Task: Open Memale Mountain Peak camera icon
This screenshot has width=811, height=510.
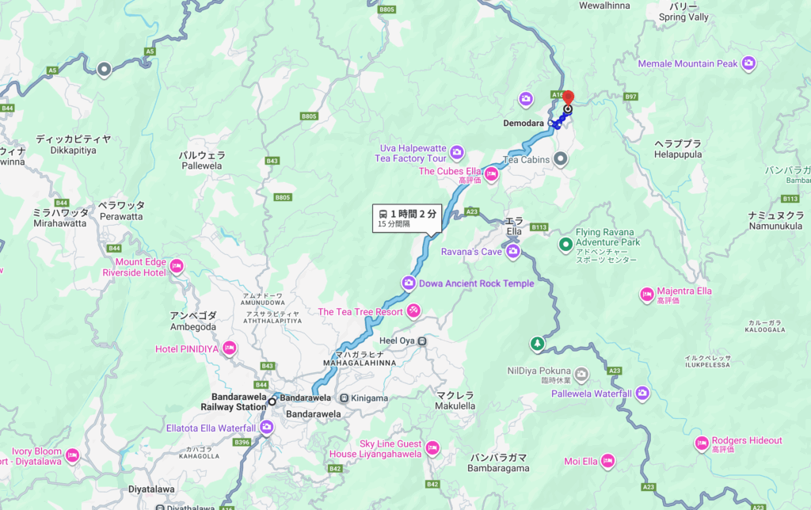Action: 748,63
